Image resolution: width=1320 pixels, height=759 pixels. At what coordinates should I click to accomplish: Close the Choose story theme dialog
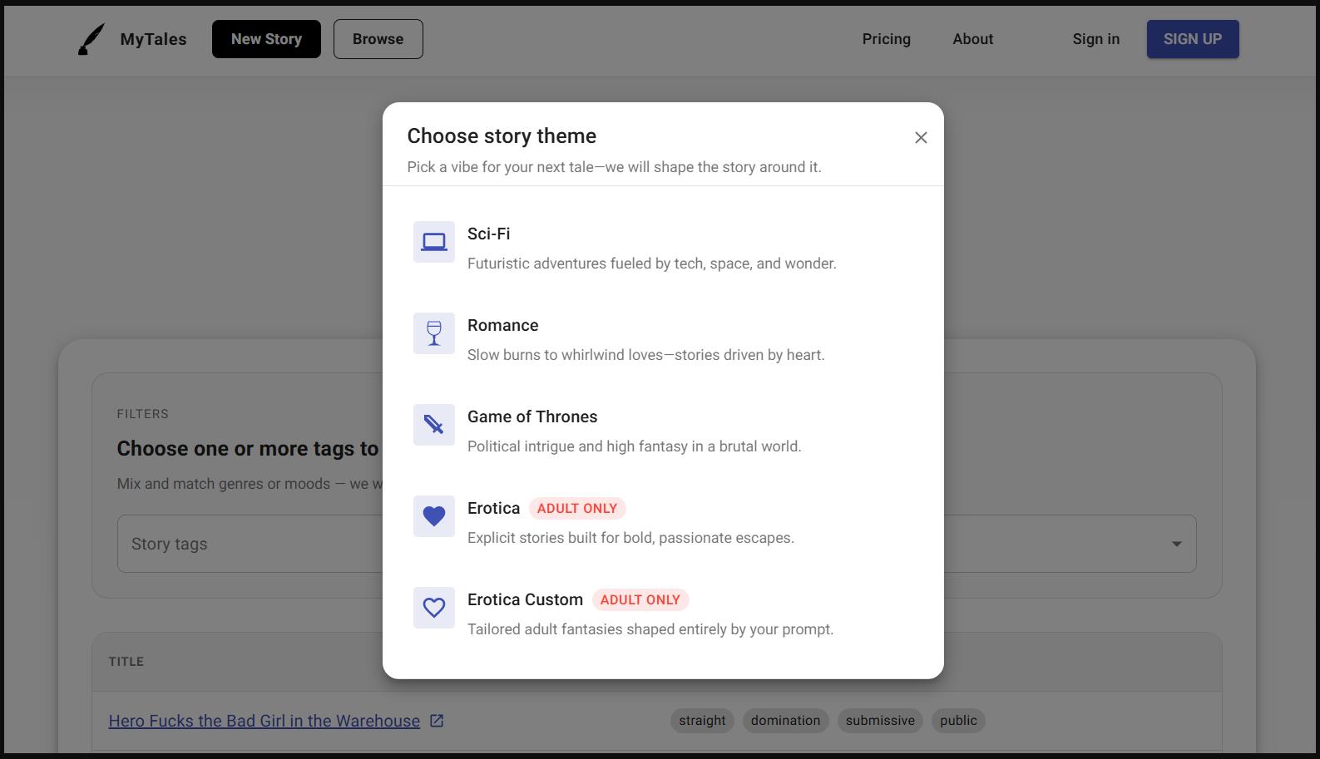pos(921,138)
